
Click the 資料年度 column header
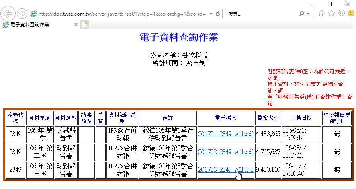40,118
